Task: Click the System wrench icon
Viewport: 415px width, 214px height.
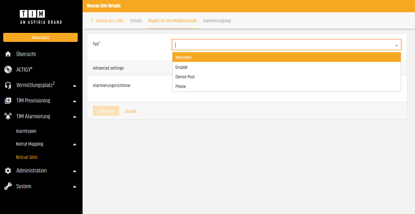Action: (8, 186)
